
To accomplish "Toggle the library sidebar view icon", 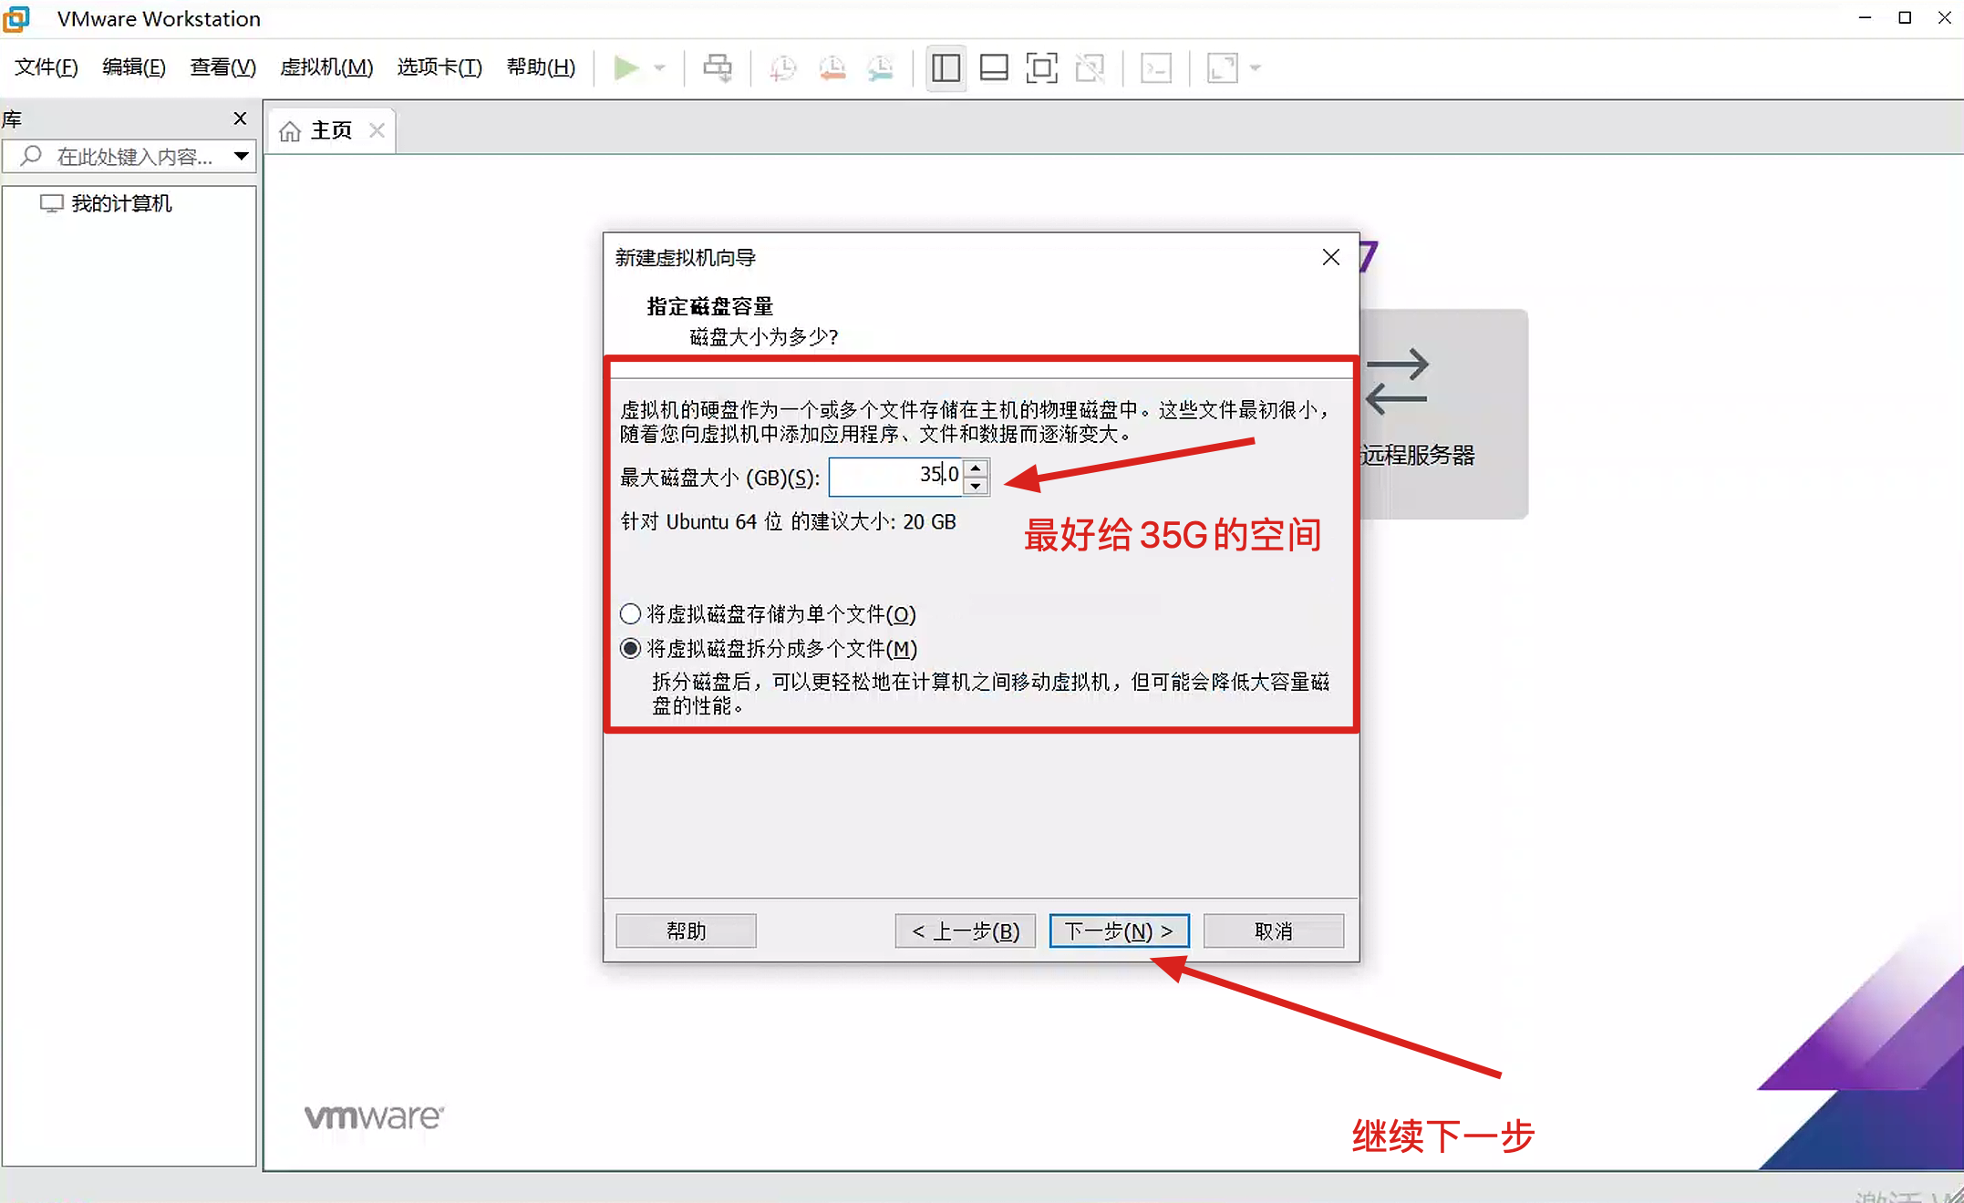I will coord(946,67).
